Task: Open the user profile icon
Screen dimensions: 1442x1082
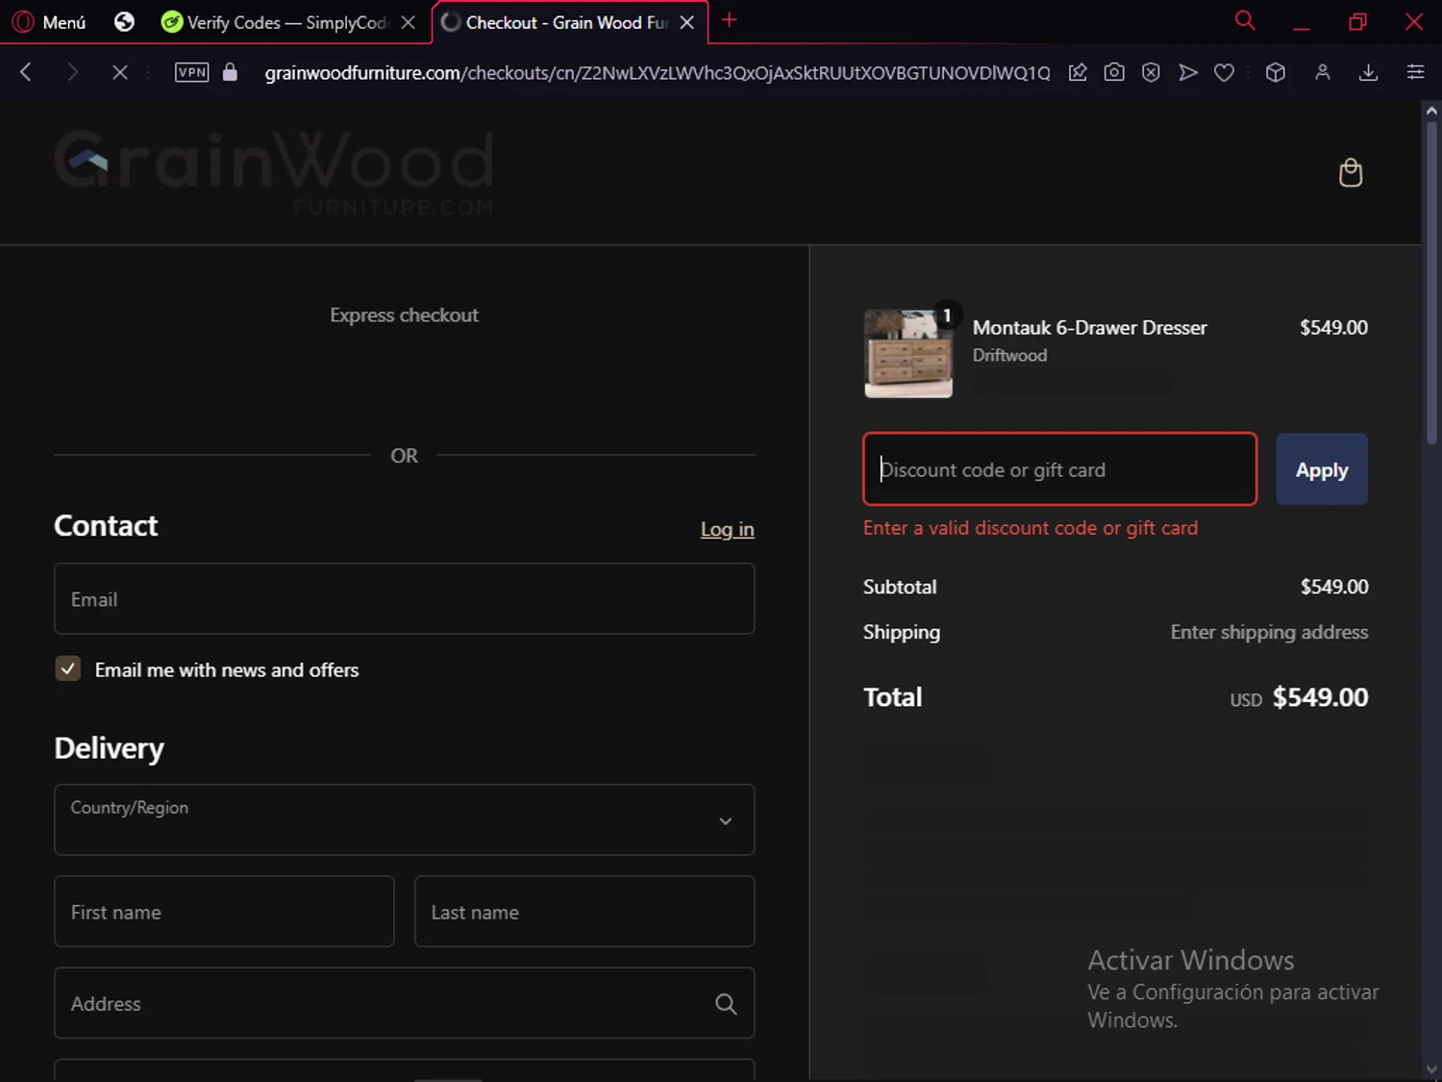Action: [1323, 72]
